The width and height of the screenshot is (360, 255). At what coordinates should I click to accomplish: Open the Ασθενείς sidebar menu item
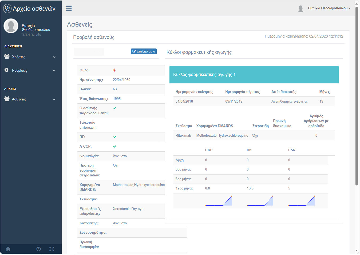click(x=30, y=99)
